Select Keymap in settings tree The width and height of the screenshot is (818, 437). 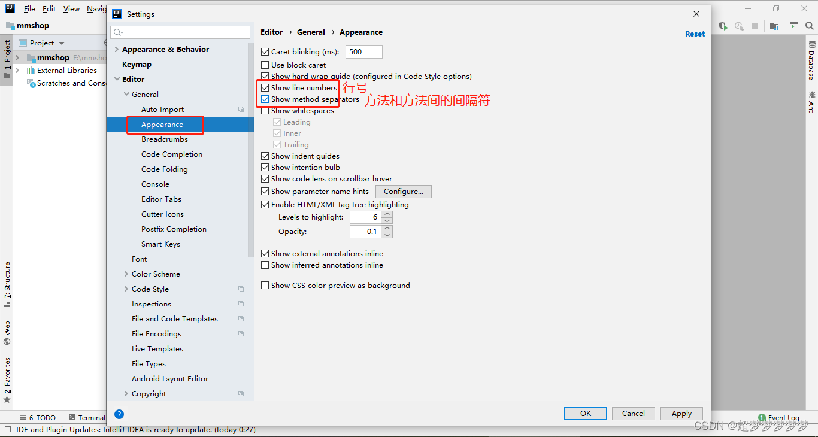point(137,64)
